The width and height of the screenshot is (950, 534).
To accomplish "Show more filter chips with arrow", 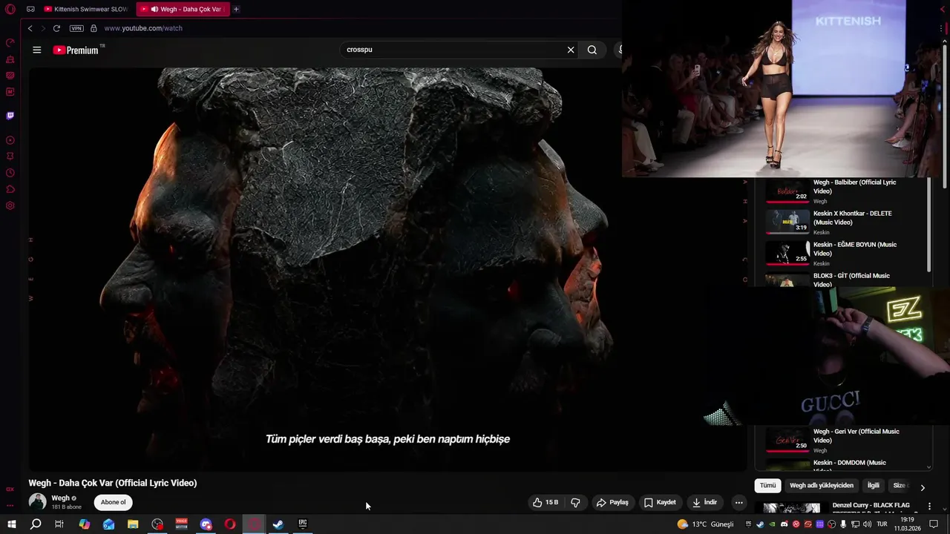I will pos(923,487).
